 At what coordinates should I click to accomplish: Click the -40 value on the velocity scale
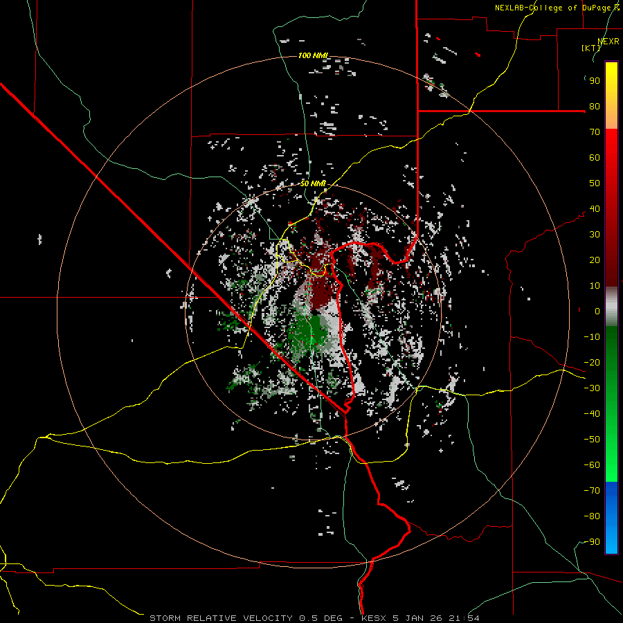(x=592, y=414)
